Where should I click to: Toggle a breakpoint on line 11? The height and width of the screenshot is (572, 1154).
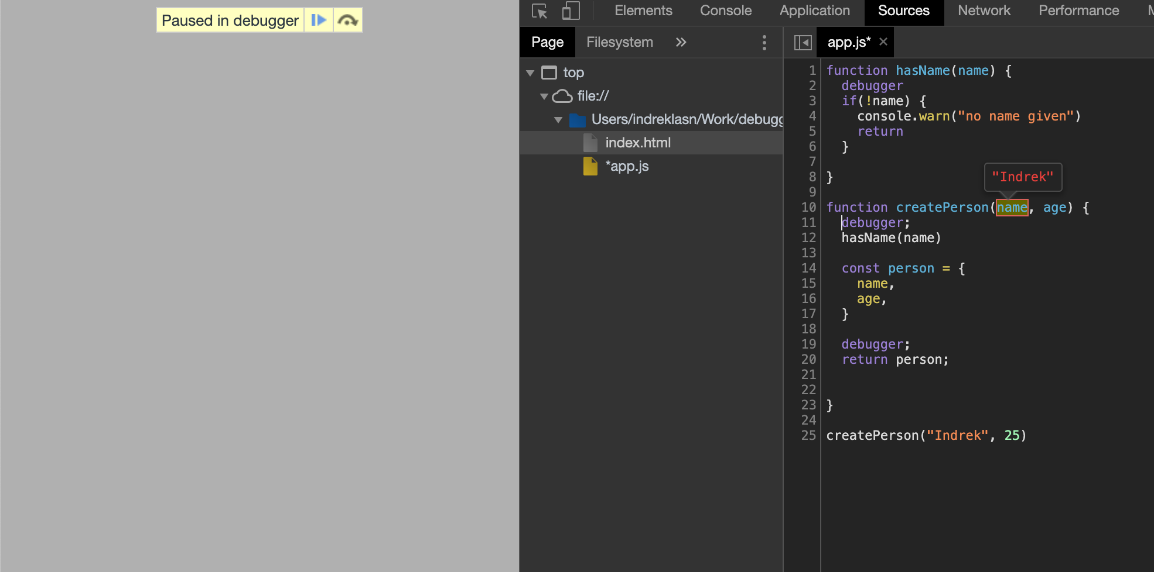809,222
